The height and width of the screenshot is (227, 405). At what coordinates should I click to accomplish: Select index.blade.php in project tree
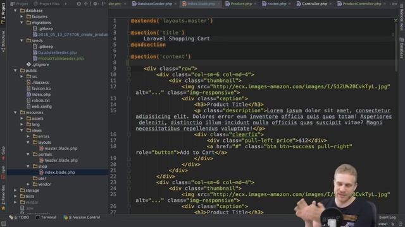click(58, 172)
